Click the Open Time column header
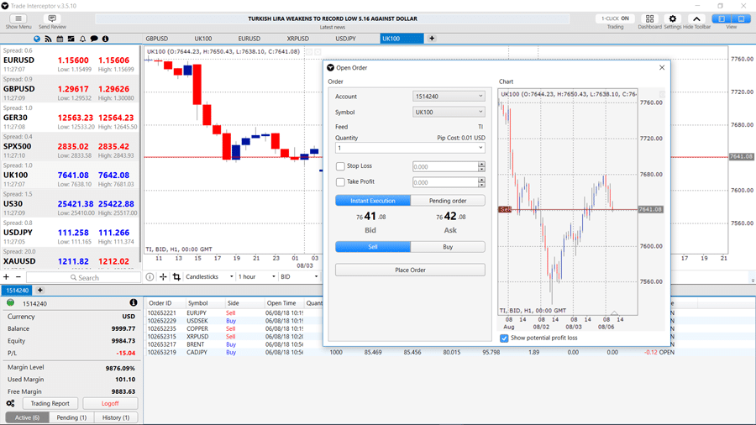Viewport: 756px width, 425px height. tap(281, 303)
